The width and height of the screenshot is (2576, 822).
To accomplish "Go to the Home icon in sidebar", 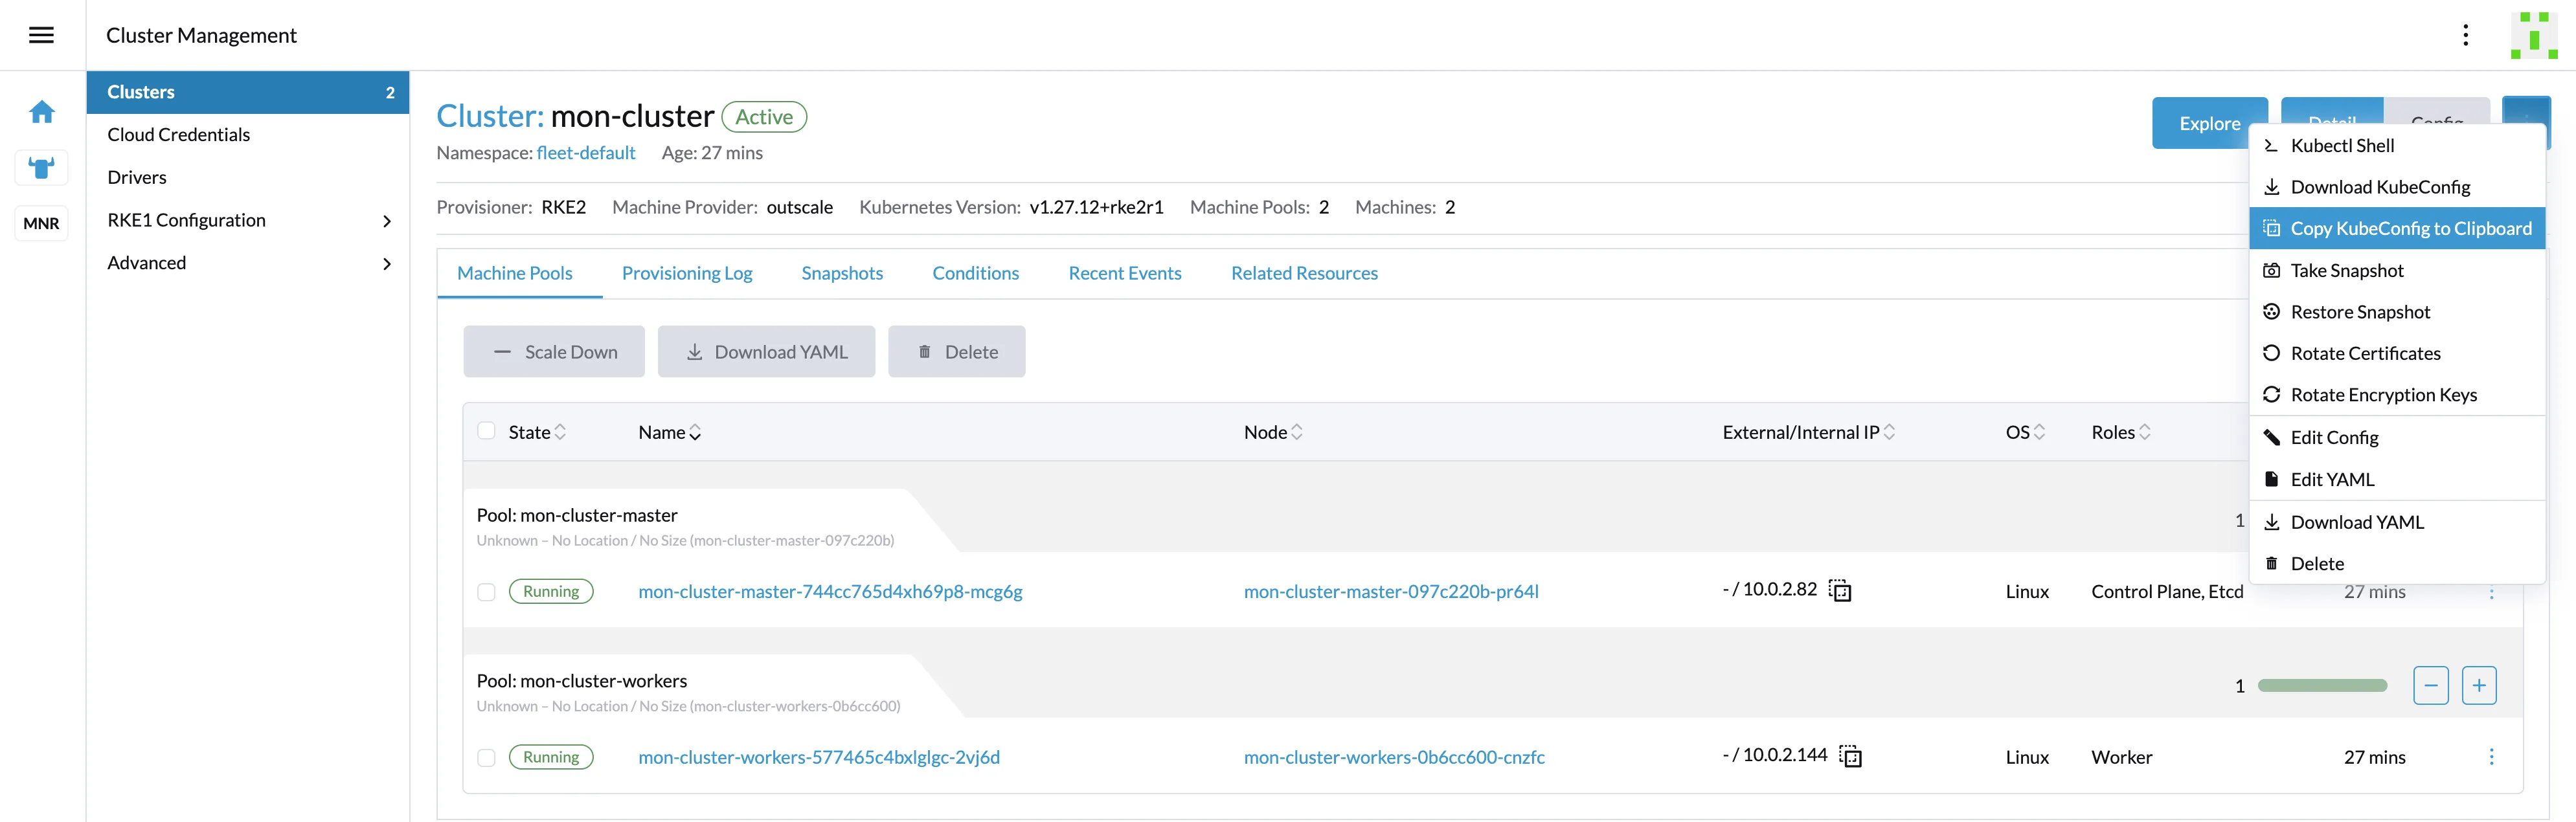I will click(x=41, y=112).
